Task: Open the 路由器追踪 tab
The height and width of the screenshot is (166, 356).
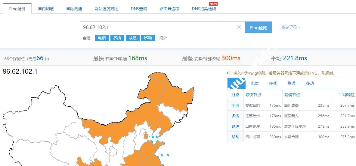Action: 169,9
